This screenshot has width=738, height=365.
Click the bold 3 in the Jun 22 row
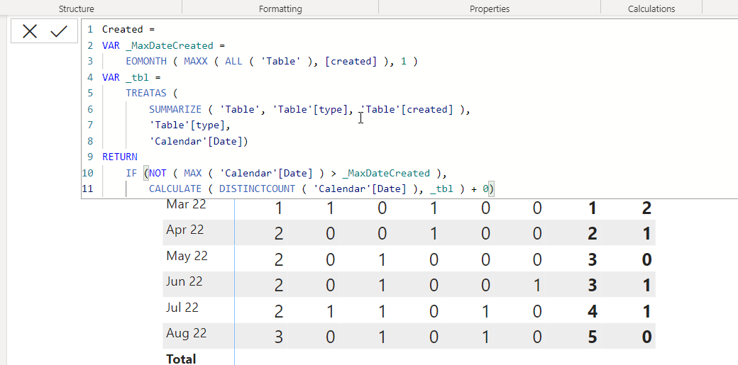click(x=593, y=286)
